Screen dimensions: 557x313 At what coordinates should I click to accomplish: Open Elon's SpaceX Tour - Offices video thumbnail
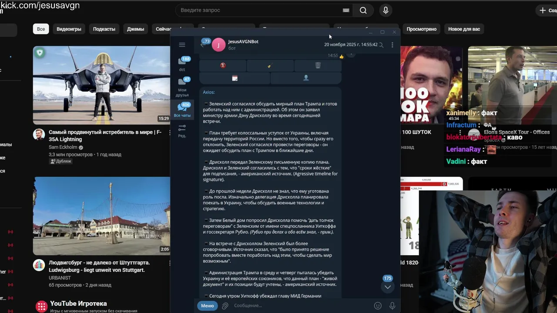[512, 85]
